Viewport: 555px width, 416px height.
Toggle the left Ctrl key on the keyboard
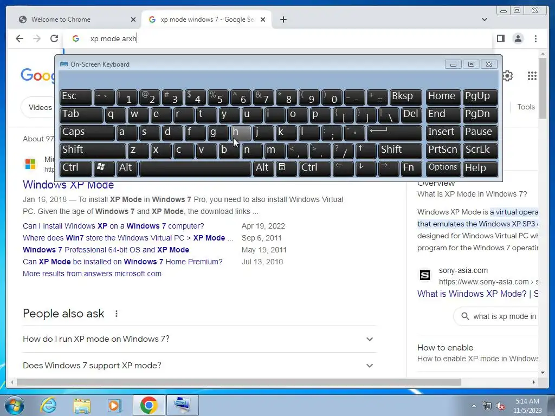pyautogui.click(x=76, y=168)
